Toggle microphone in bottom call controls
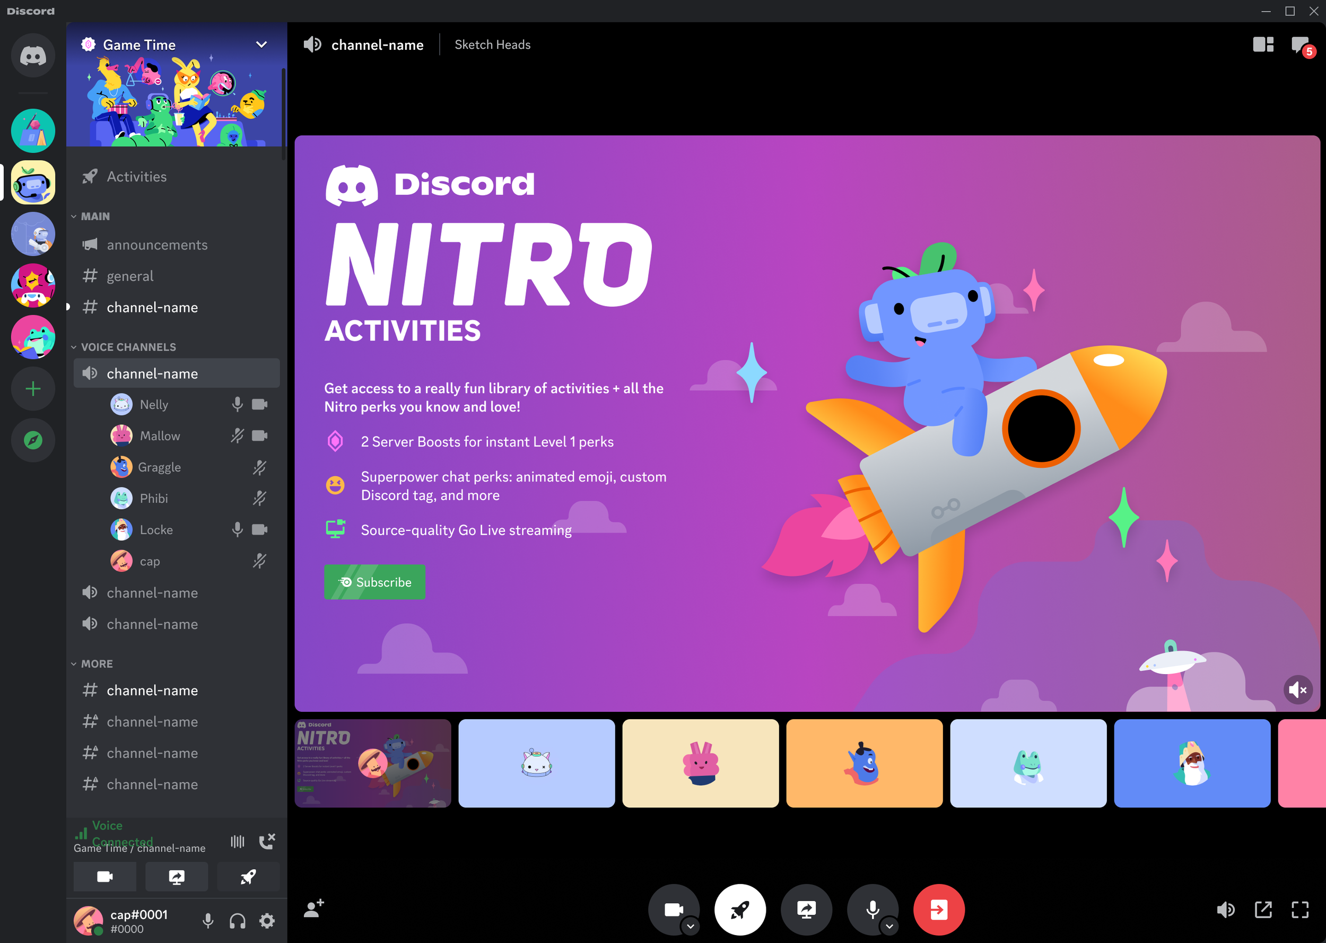Screen dimensions: 1326x943 (872, 909)
